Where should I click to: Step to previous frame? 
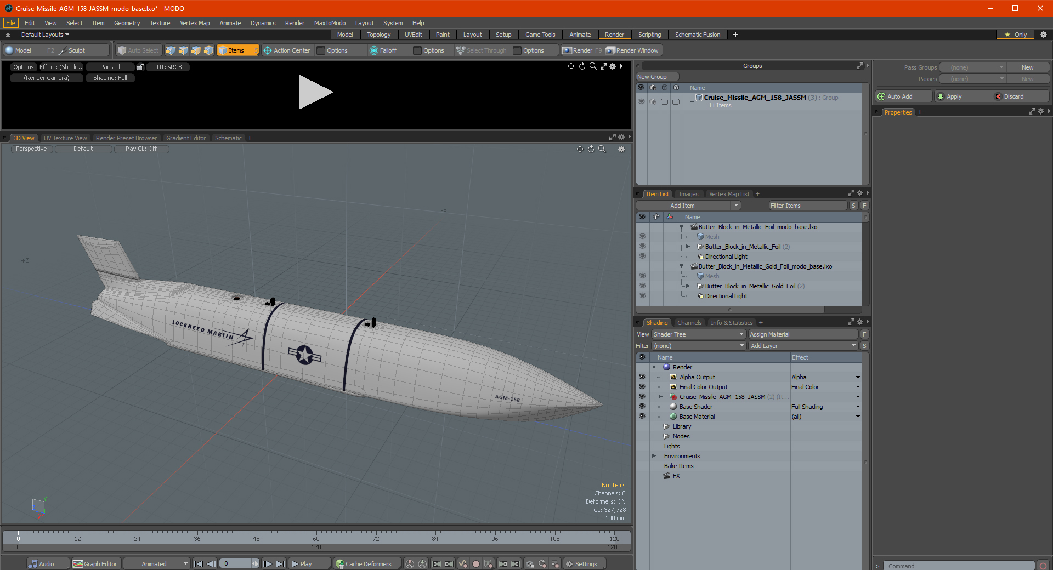click(x=211, y=564)
